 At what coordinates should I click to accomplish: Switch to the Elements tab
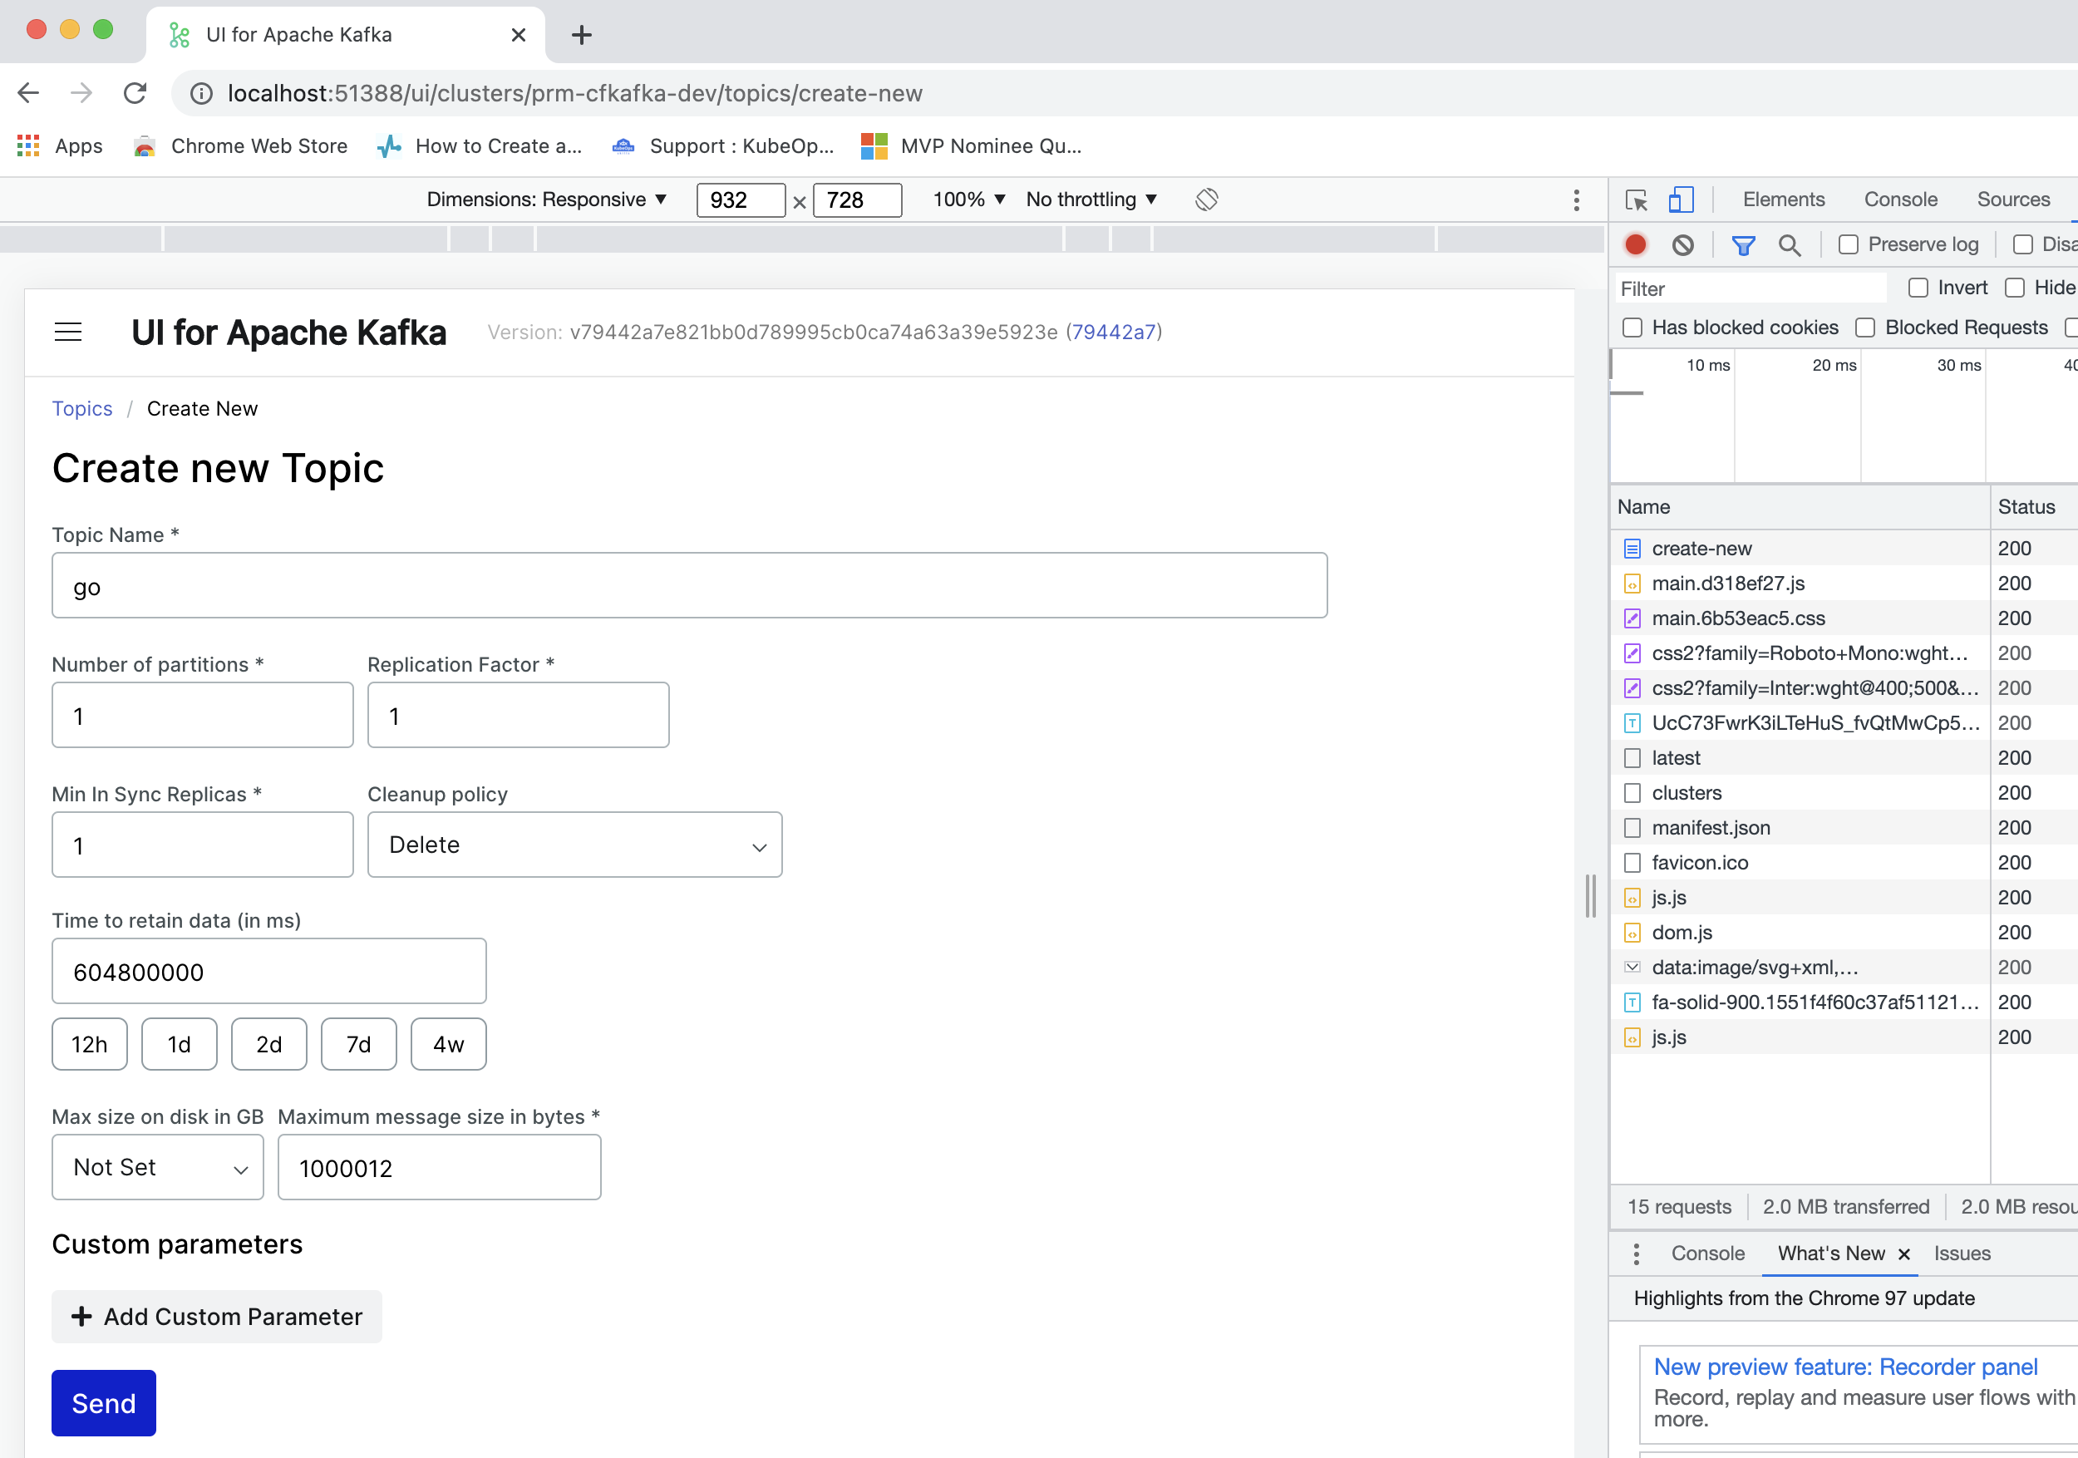pos(1783,199)
